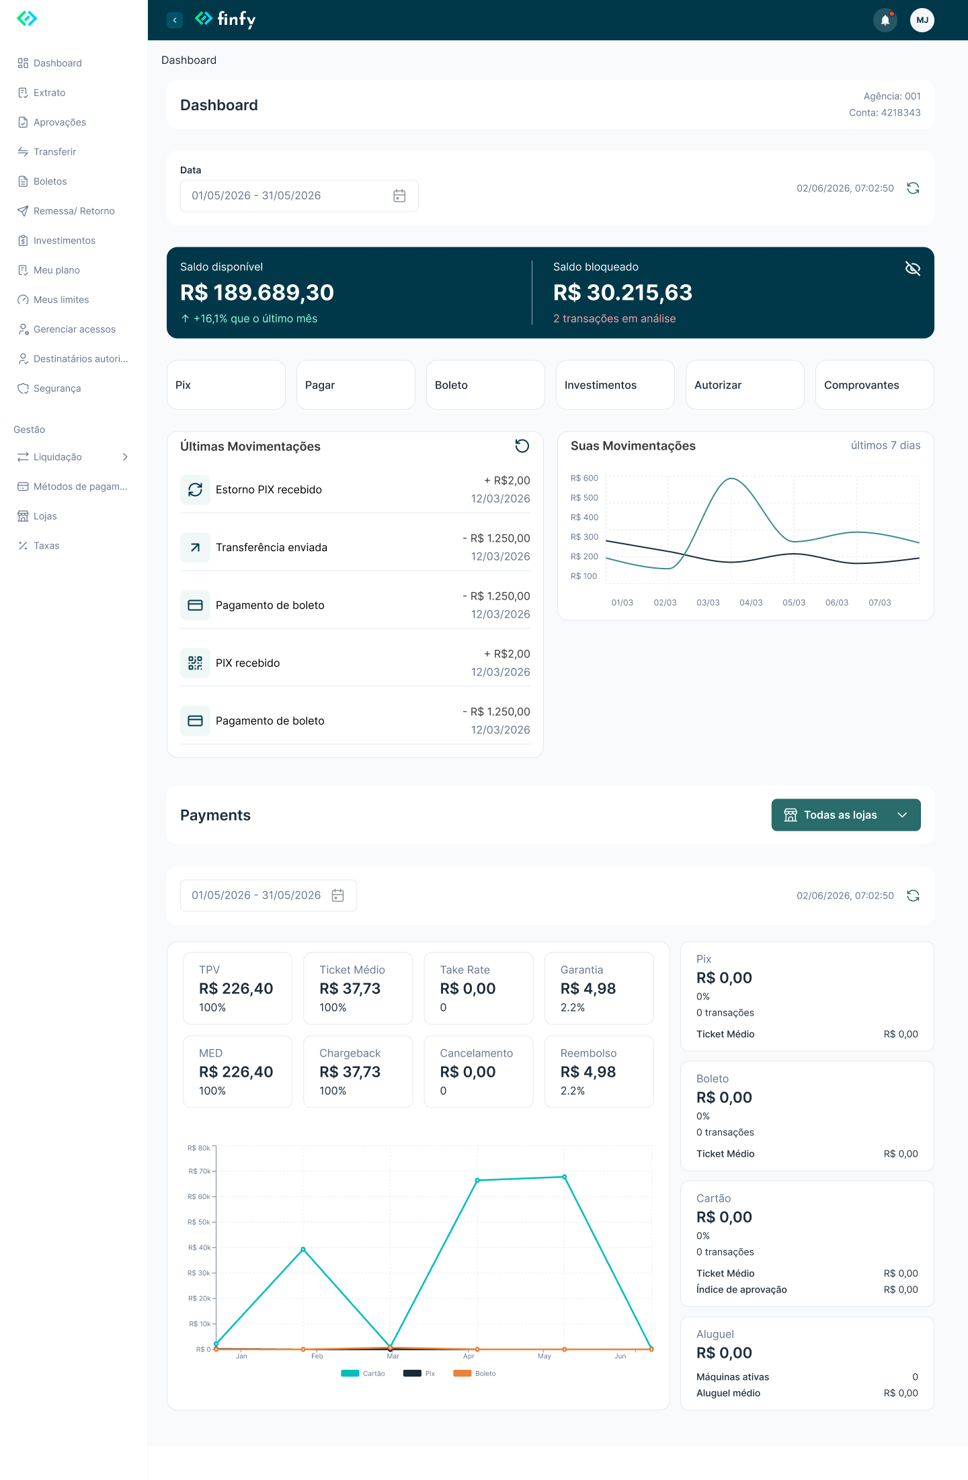Collapse sidebar with the back chevron button
Viewport: 968px width, 1480px height.
point(175,20)
